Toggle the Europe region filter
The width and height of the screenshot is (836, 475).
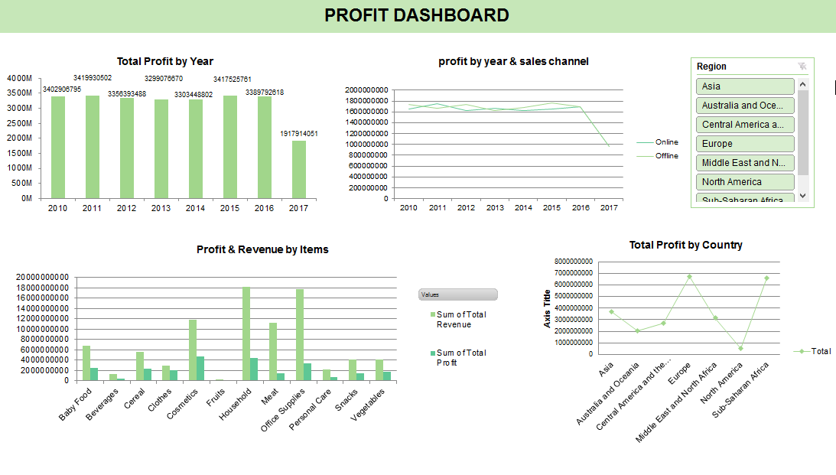pos(745,143)
